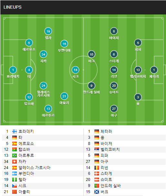This screenshot has width=166, height=196.
Task: Select goalkeeper marker 1 흐라데키
Action: 13,70
